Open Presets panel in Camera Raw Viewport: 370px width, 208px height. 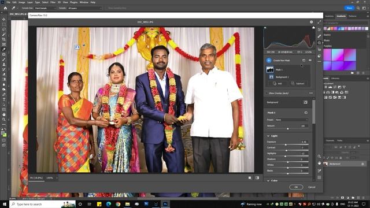point(319,56)
